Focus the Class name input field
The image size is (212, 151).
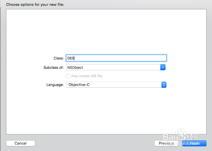(116, 58)
